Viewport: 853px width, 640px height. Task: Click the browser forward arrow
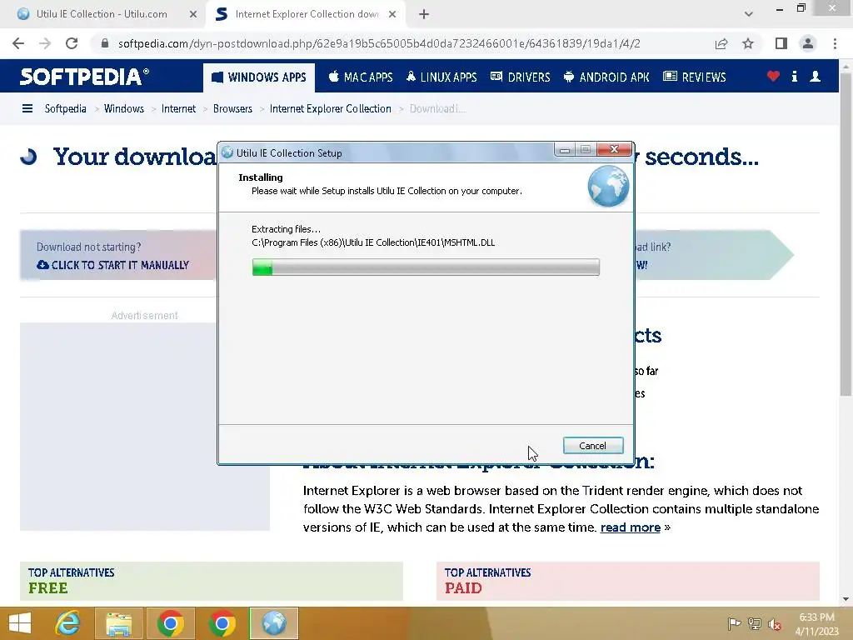(45, 43)
